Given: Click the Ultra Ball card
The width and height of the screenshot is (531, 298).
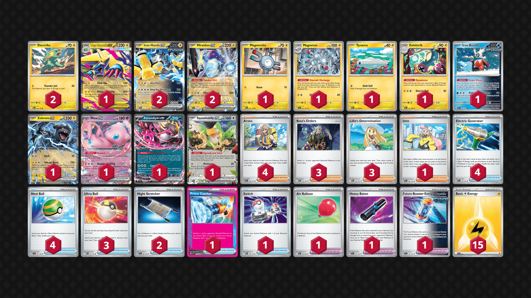Looking at the screenshot, I should (106, 222).
